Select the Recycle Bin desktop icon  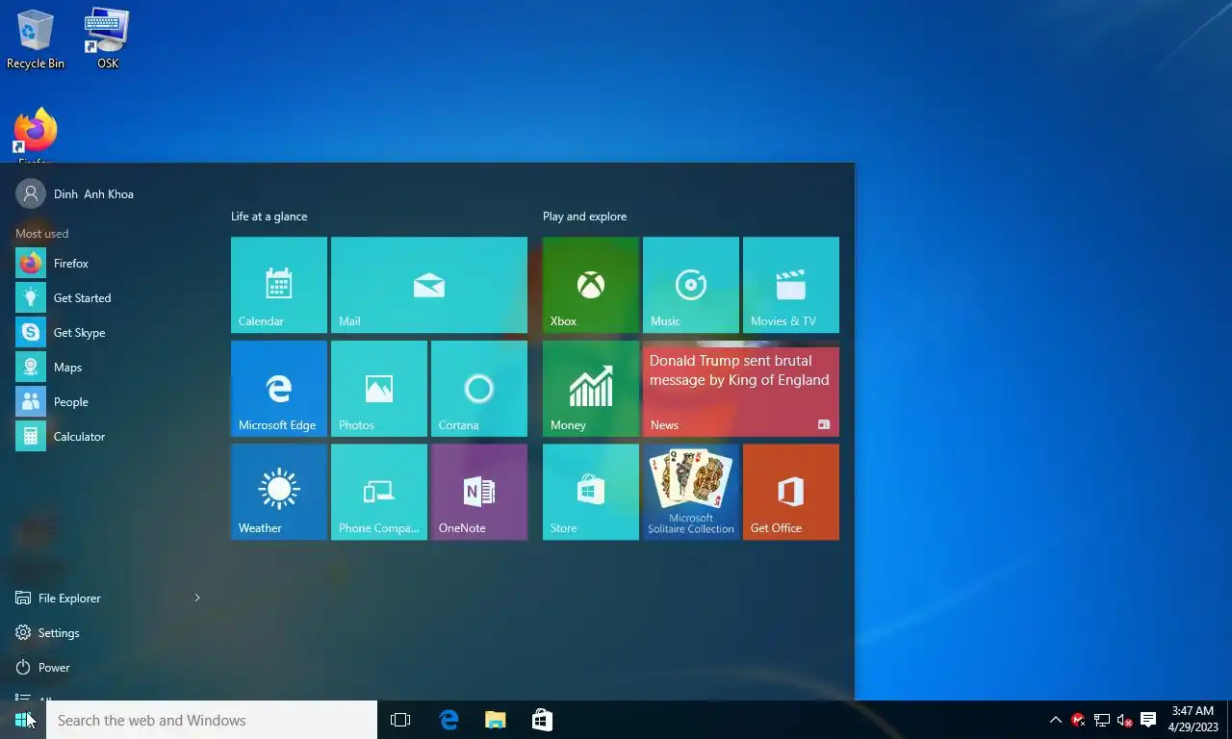36,40
